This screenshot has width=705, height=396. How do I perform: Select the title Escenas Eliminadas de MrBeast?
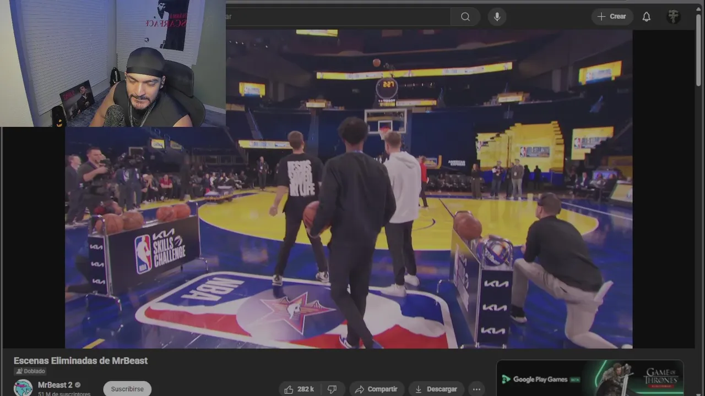pos(80,361)
